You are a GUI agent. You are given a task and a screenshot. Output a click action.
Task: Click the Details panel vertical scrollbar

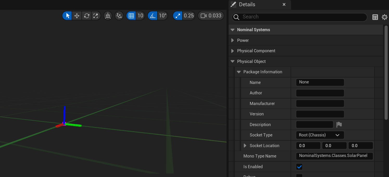click(386, 72)
